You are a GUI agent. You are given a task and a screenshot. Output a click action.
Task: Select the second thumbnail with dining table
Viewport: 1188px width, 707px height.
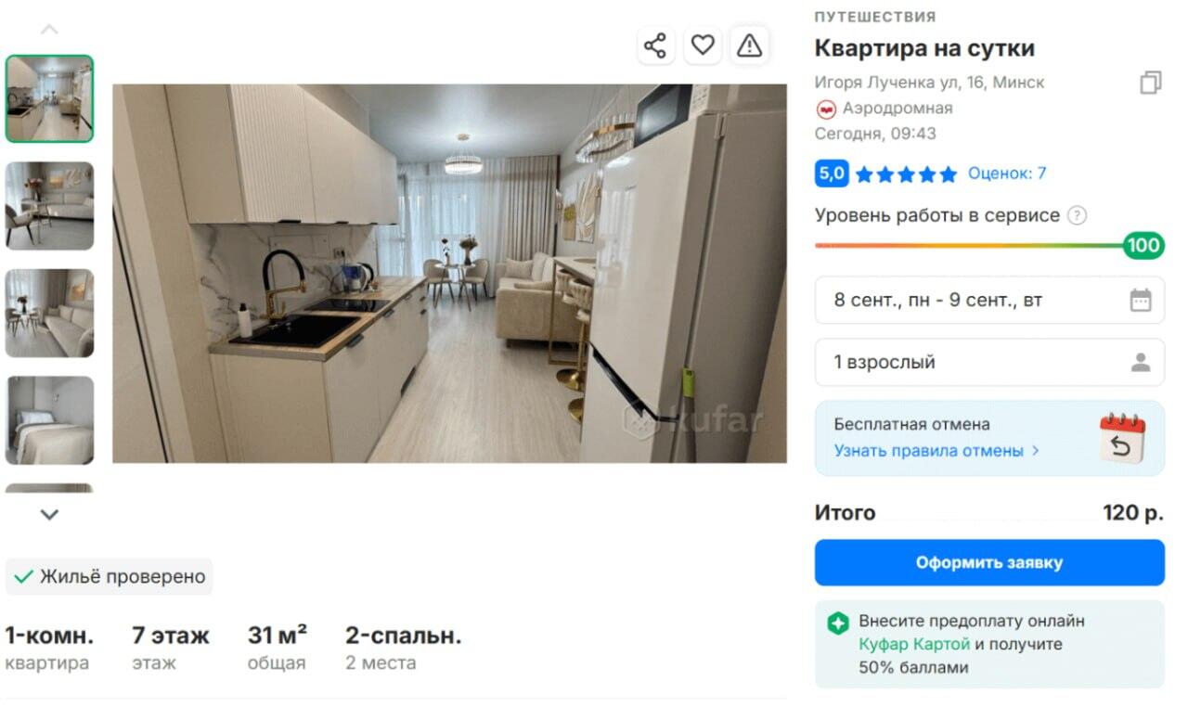(49, 206)
